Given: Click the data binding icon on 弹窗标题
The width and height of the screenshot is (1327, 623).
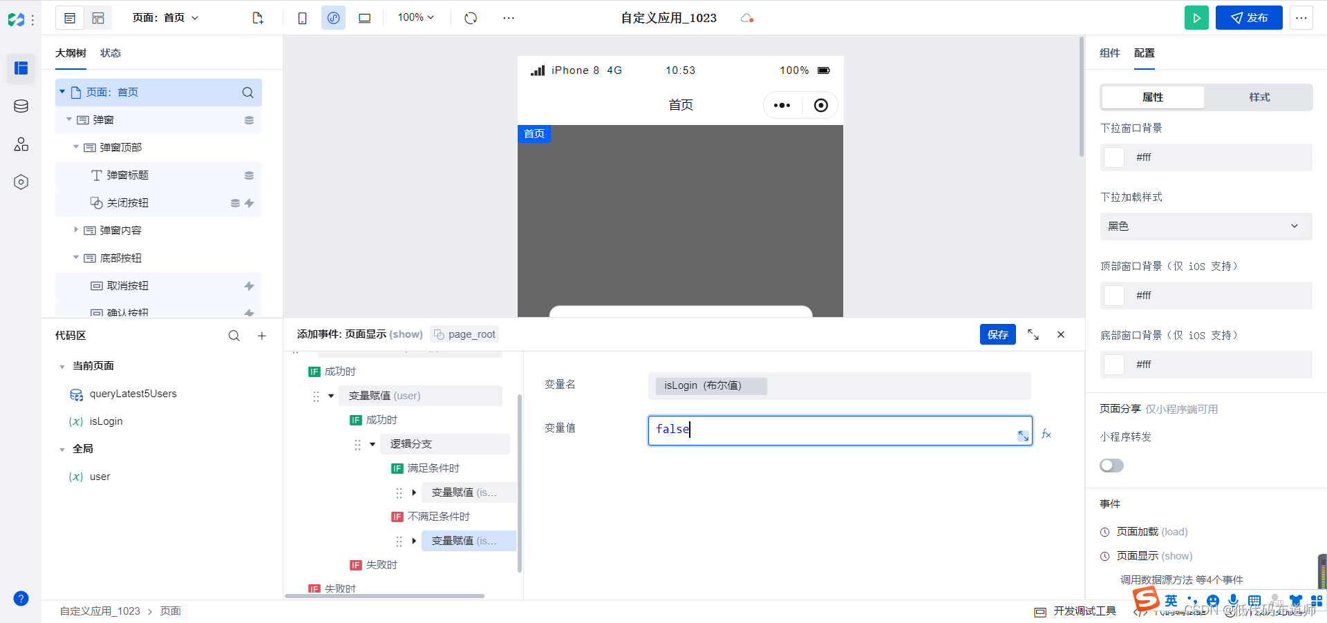Looking at the screenshot, I should [x=249, y=175].
